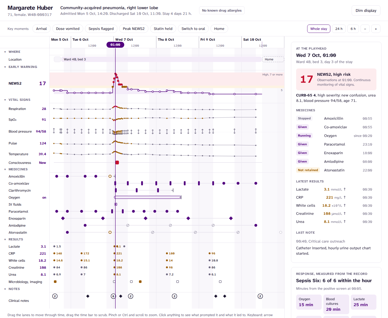Go to the Switch to oral key moment
This screenshot has width=388, height=318.
(x=193, y=29)
